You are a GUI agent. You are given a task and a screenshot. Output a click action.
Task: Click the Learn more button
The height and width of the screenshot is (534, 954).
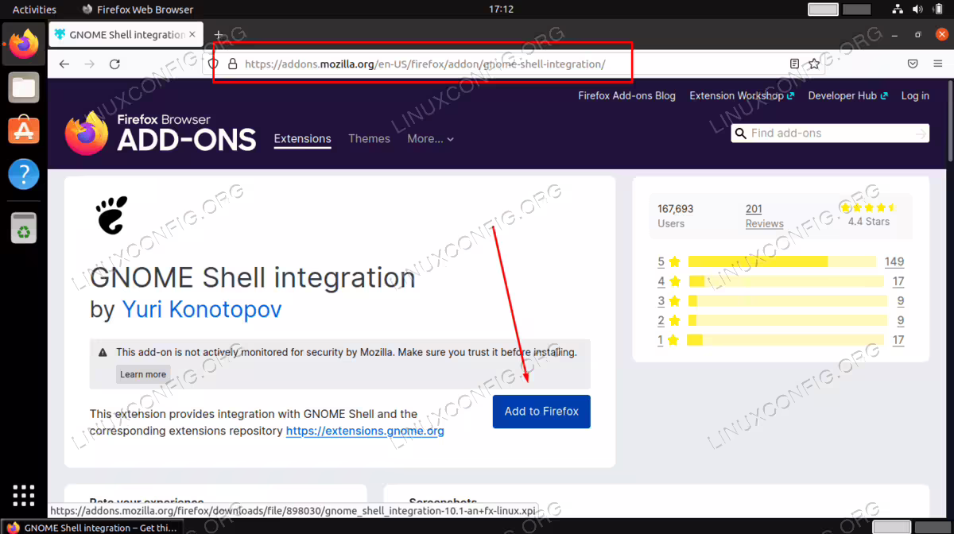143,374
